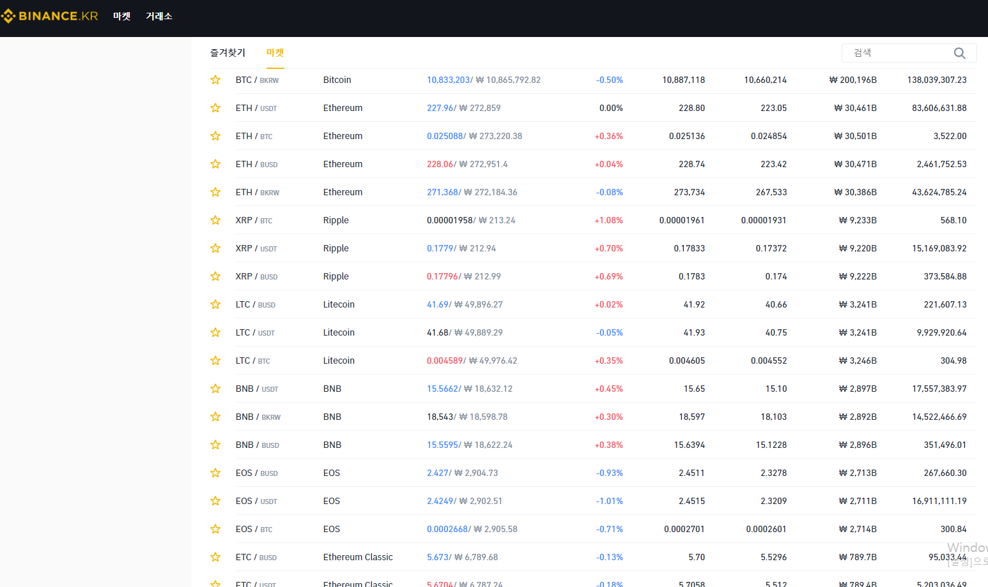Add XRP / BUSD to favorites
This screenshot has height=587, width=988.
[x=215, y=276]
